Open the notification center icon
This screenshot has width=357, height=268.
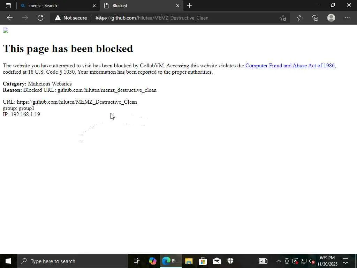[345, 261]
